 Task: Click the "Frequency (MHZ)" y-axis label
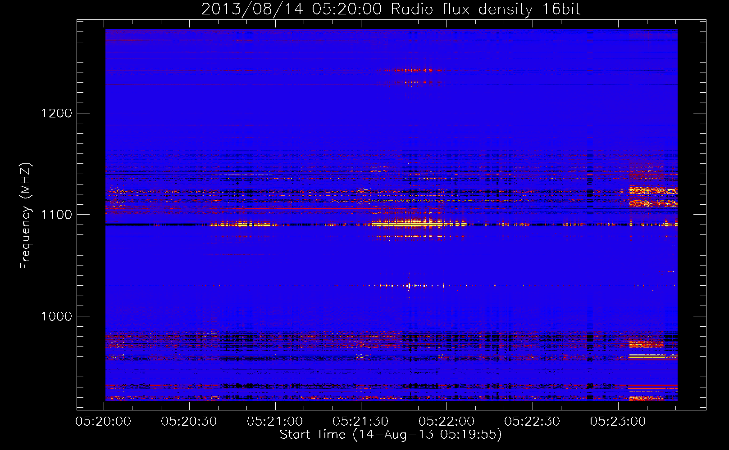point(26,216)
